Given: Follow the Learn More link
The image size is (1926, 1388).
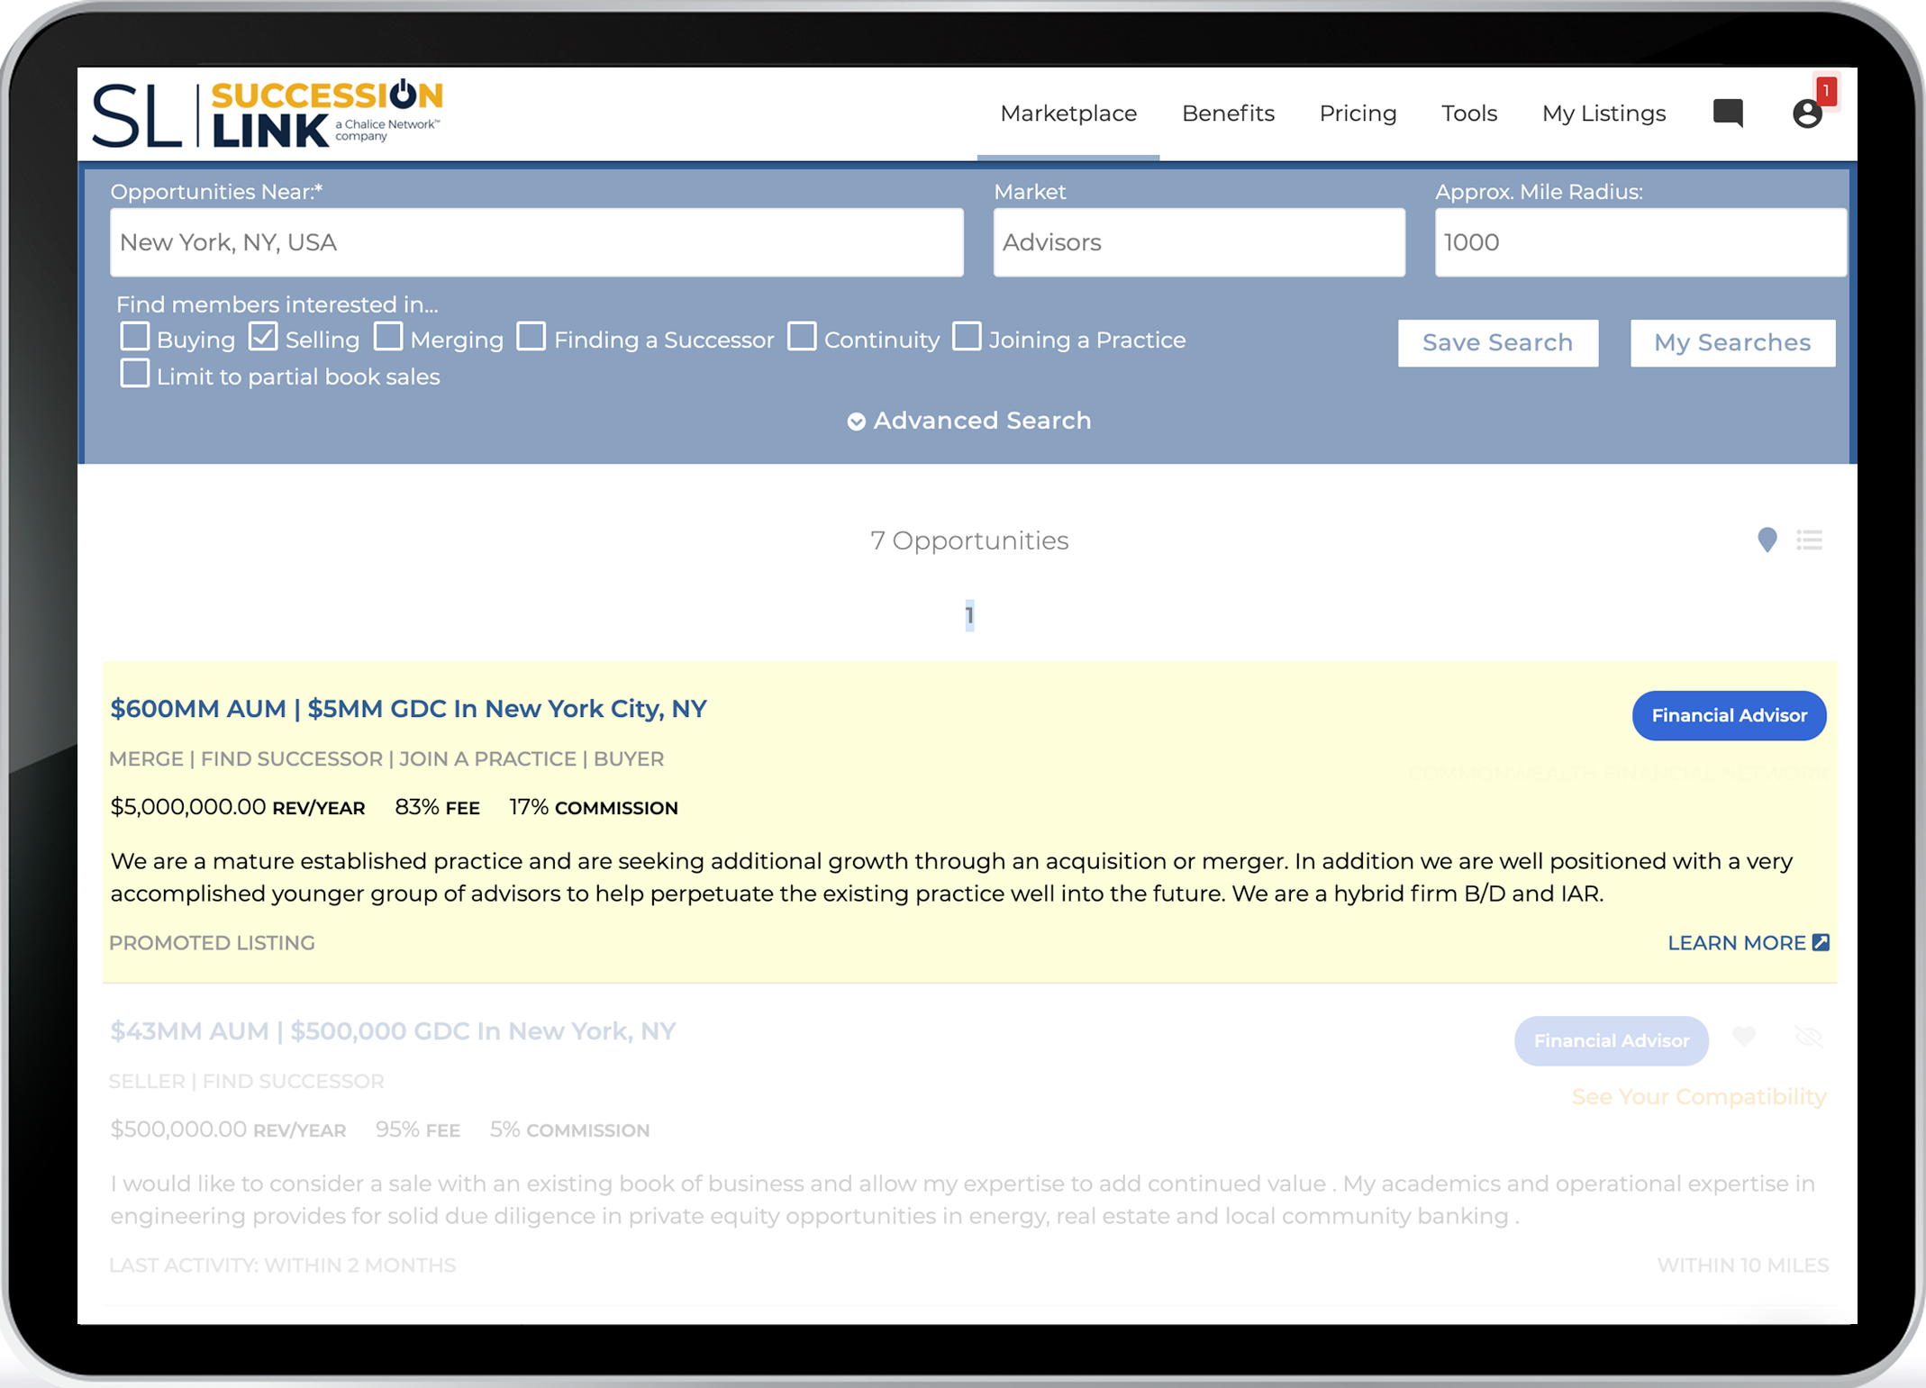Looking at the screenshot, I should (x=1747, y=943).
